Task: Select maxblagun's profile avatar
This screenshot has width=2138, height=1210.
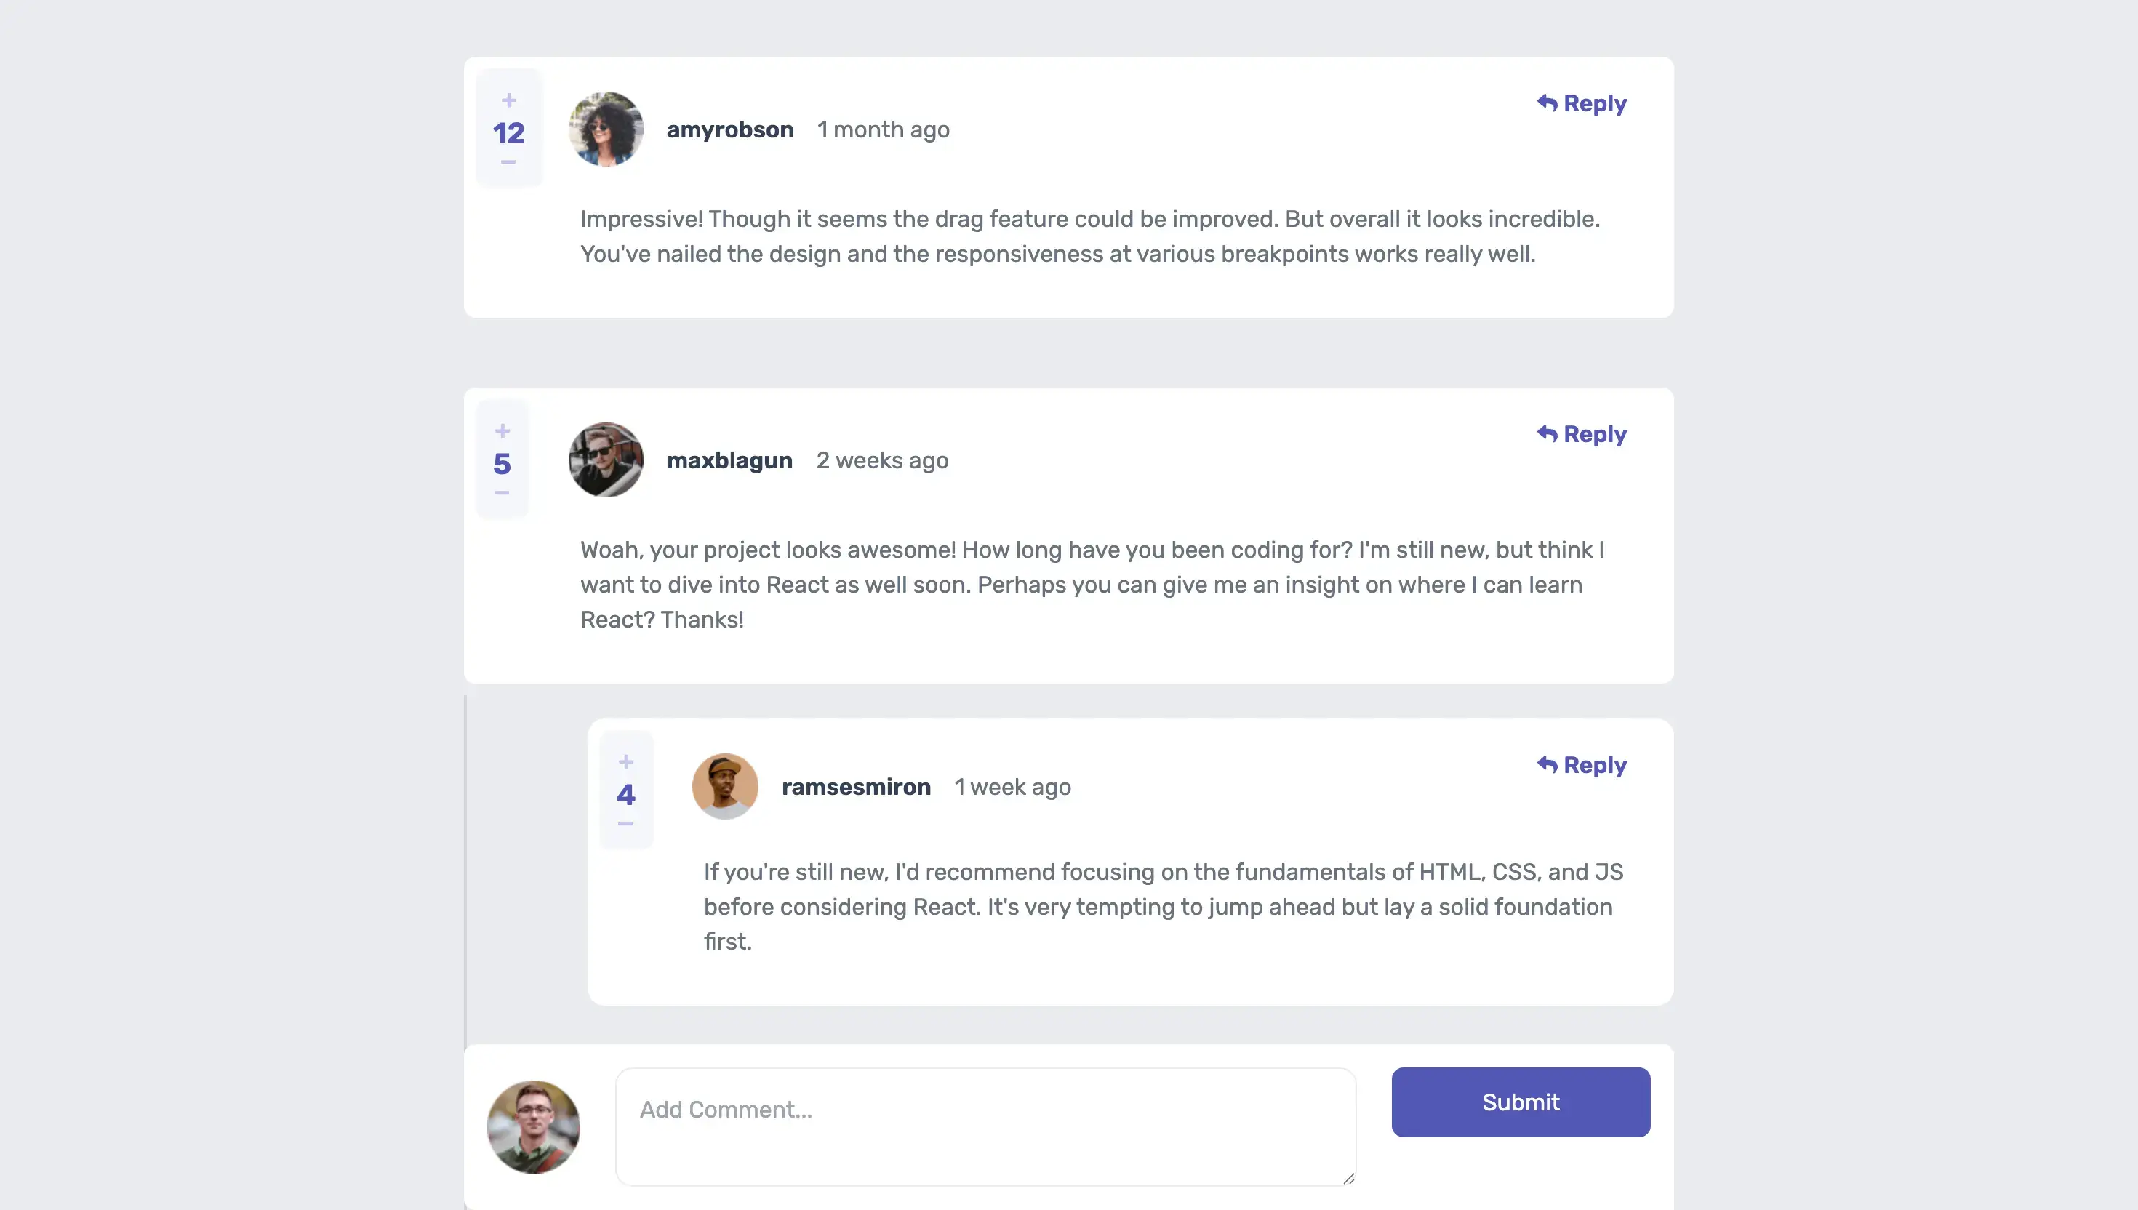Action: coord(605,460)
